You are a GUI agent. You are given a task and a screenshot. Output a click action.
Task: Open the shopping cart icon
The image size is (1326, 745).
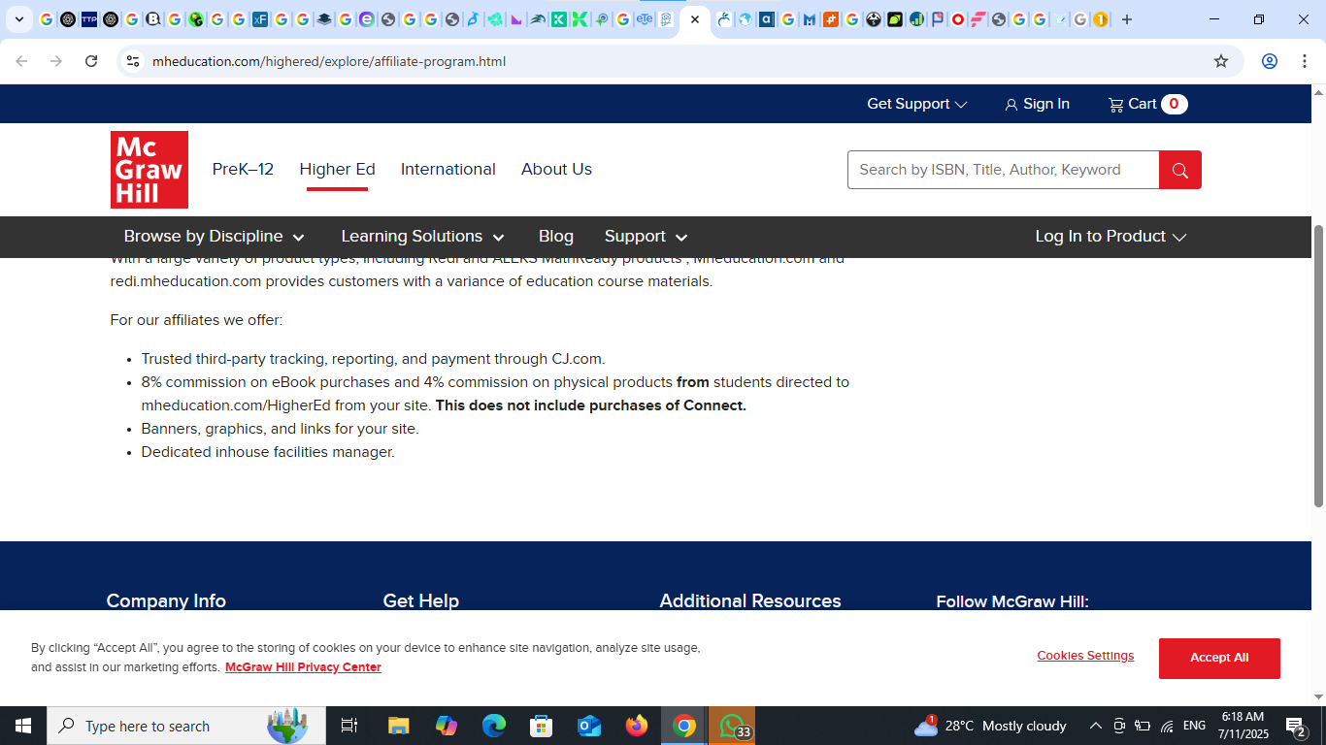point(1115,105)
